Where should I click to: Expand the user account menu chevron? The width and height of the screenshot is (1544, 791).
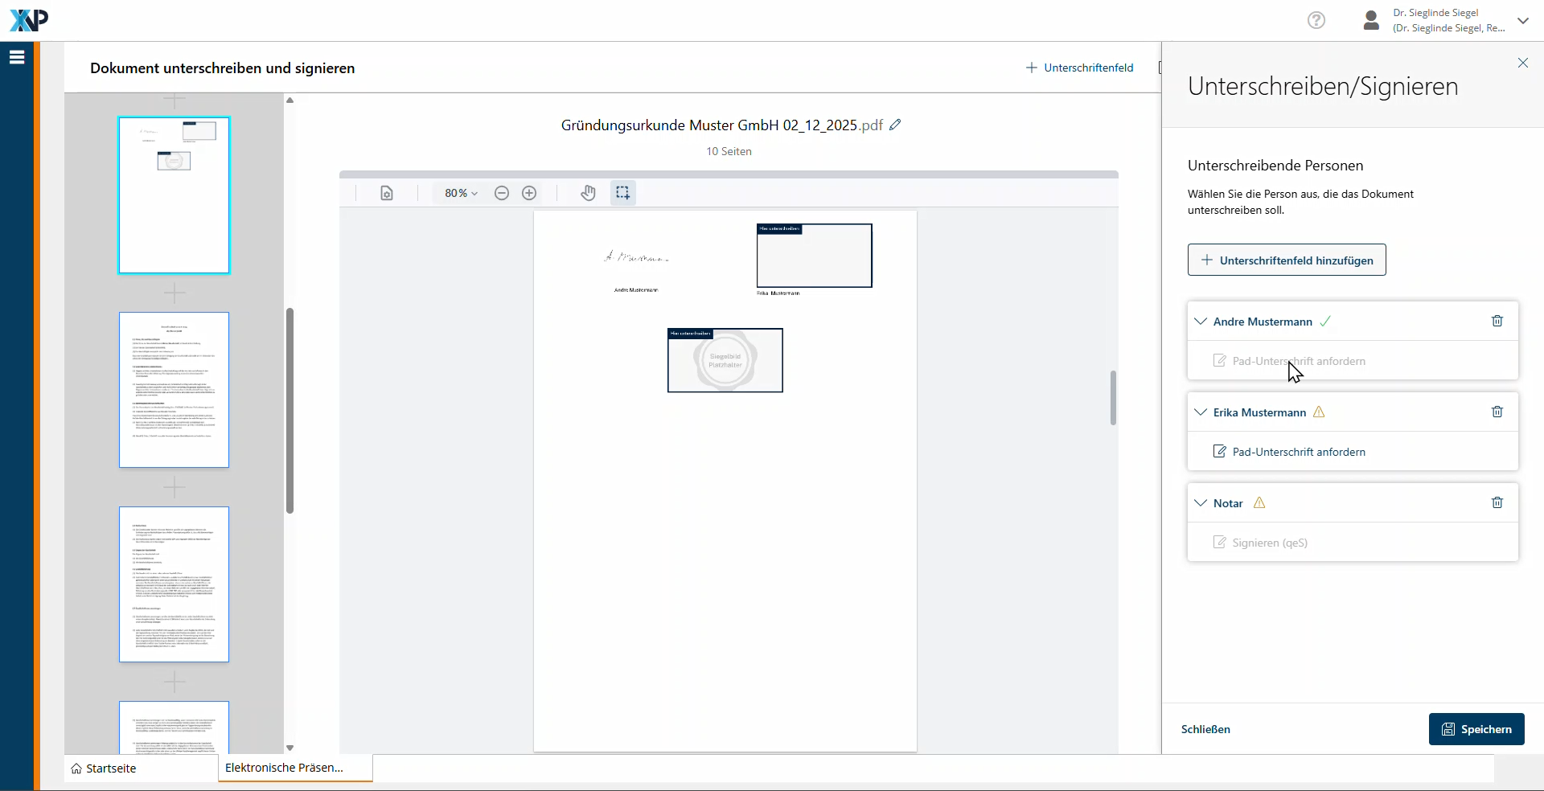(1522, 21)
